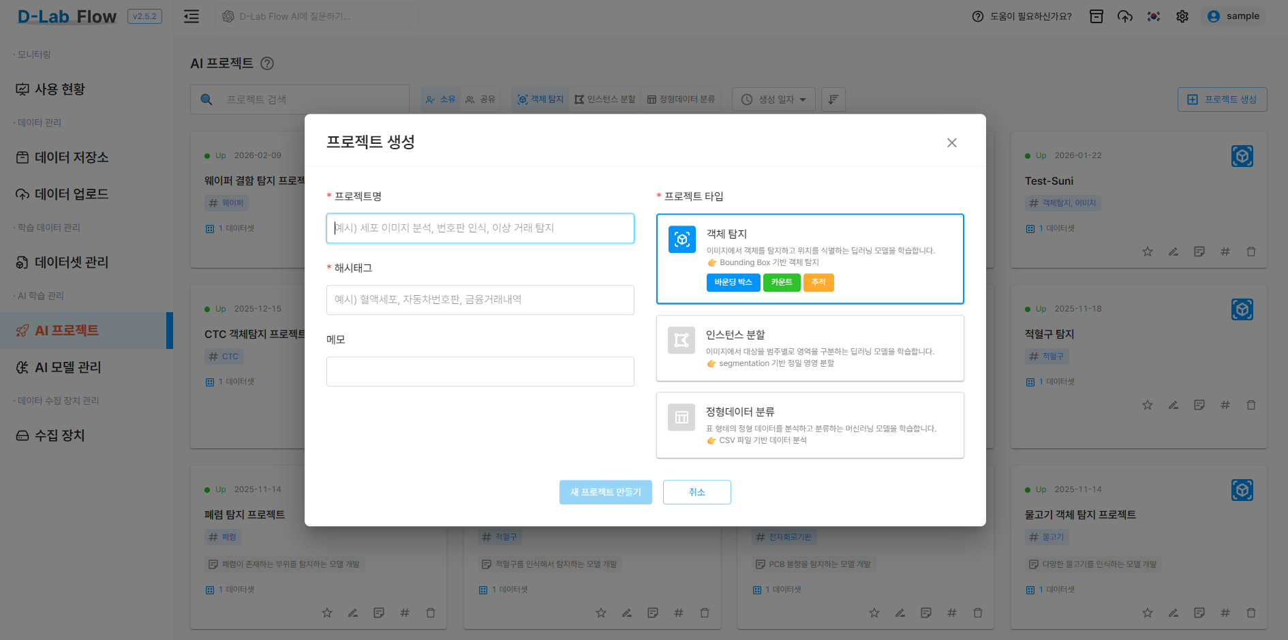
Task: Toggle the 공유 shared filter
Action: point(480,100)
